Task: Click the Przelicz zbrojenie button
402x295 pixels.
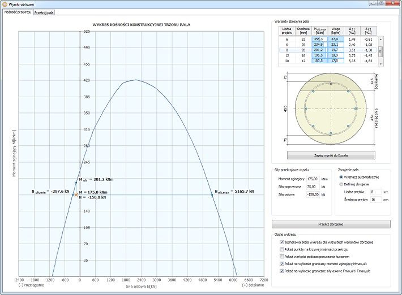Action: click(x=331, y=224)
